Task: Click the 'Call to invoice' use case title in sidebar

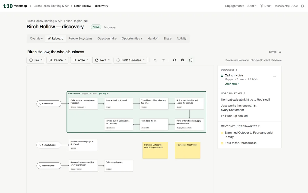Action: pos(234,75)
